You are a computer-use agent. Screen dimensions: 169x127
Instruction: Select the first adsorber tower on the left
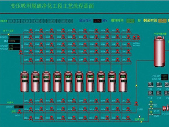(25, 81)
